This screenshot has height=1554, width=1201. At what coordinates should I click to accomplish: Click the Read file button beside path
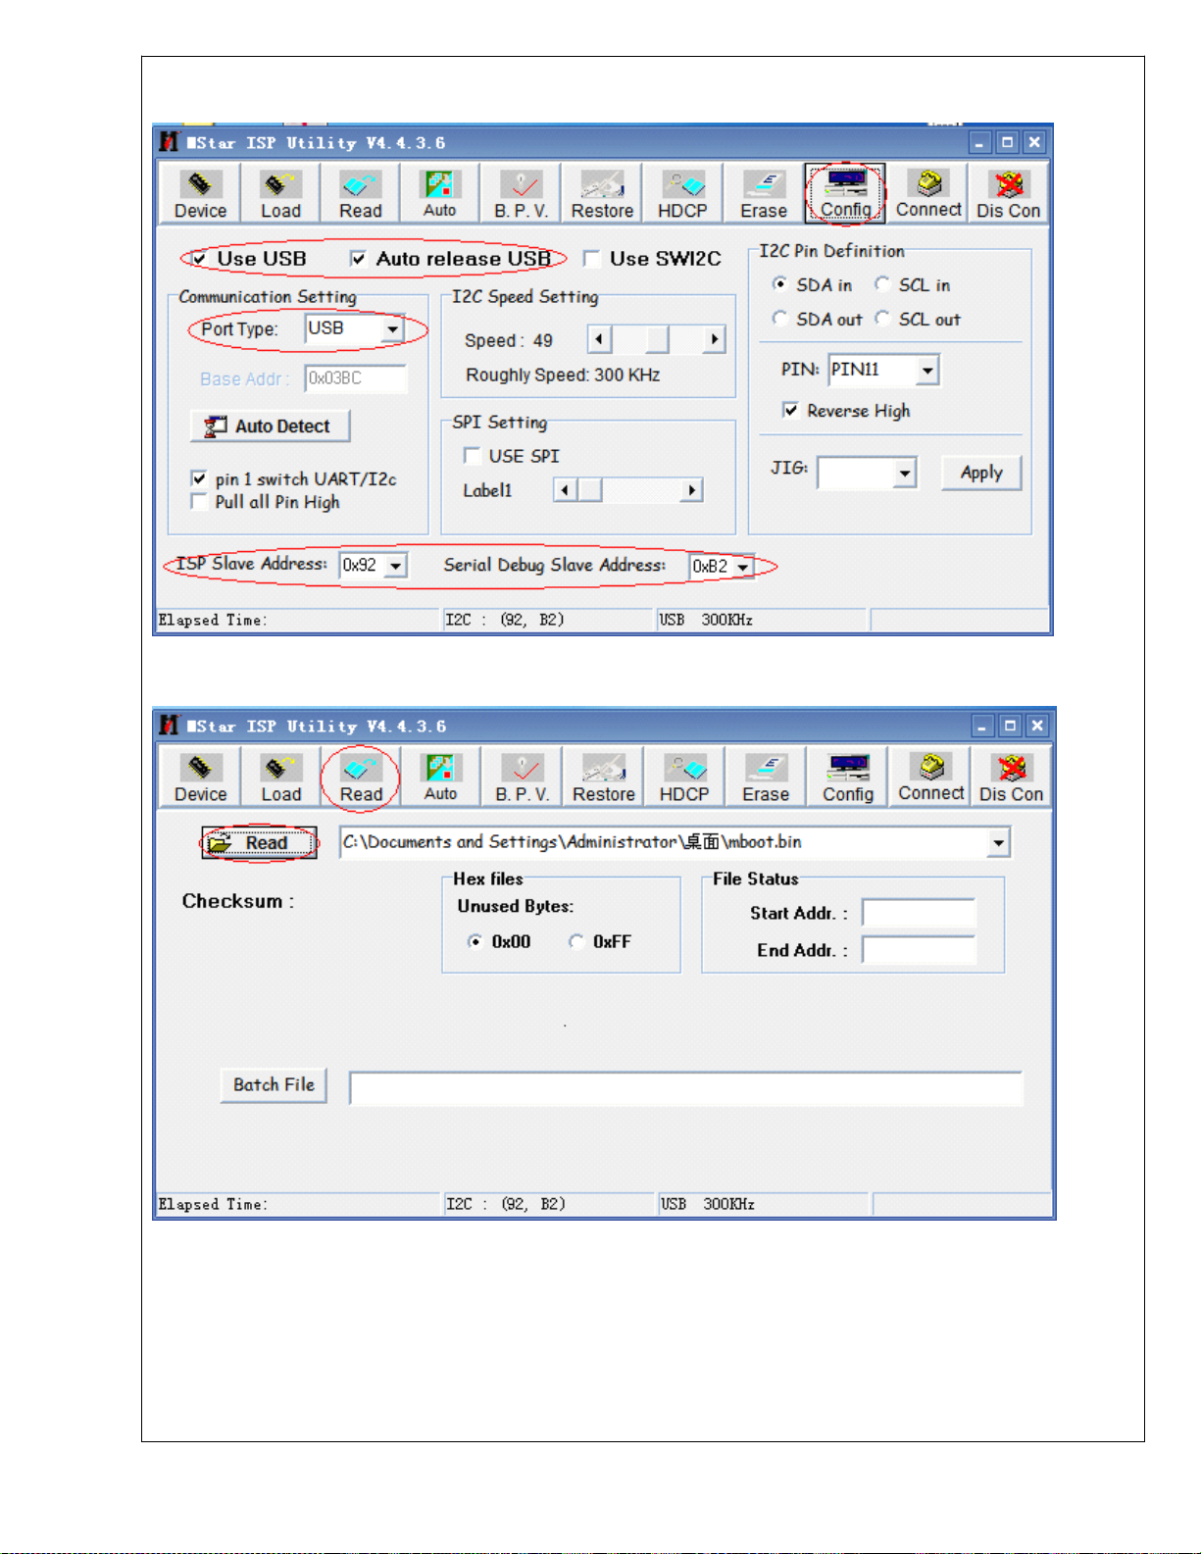[x=260, y=843]
